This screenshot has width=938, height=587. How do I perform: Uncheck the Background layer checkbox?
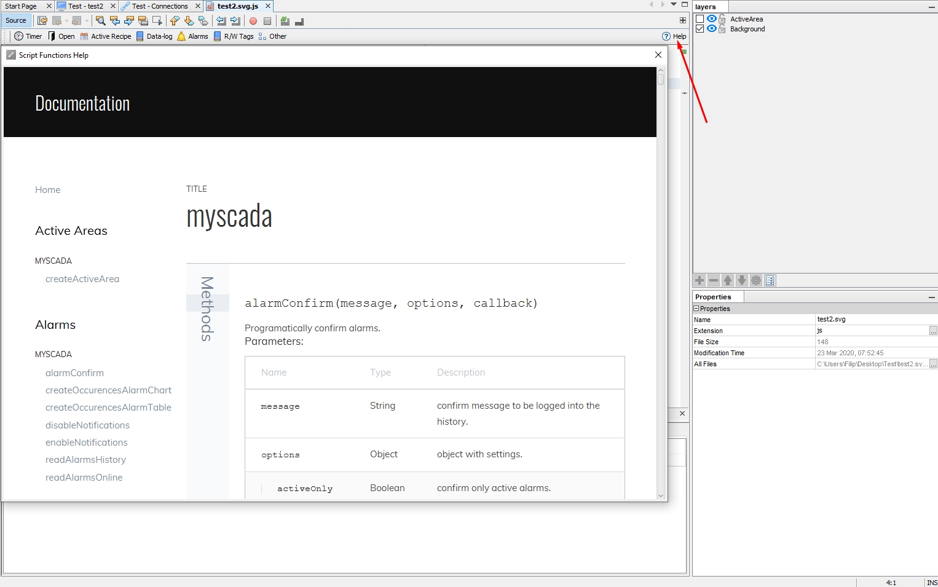coord(700,29)
